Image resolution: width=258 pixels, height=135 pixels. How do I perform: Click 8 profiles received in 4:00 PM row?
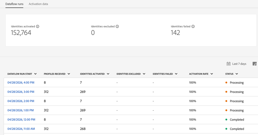(45, 82)
